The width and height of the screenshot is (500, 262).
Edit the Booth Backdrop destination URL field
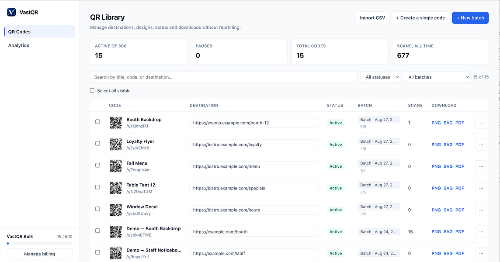click(x=254, y=123)
